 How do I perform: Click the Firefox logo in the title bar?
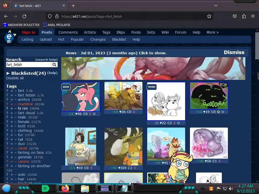pyautogui.click(x=5, y=6)
